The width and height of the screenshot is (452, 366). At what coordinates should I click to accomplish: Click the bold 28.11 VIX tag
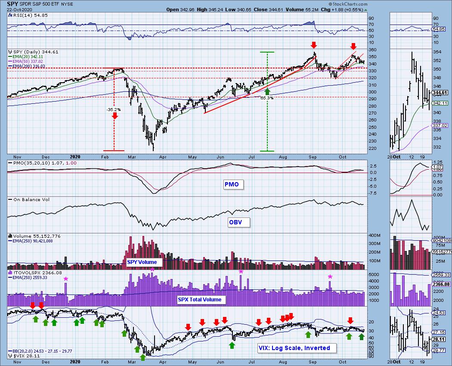click(440, 339)
